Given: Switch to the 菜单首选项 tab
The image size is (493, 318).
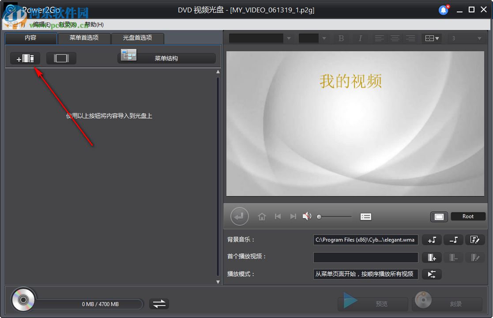Looking at the screenshot, I should pos(84,38).
